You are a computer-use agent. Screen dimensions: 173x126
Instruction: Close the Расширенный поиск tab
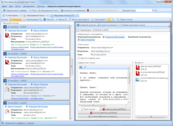(x=47, y=15)
